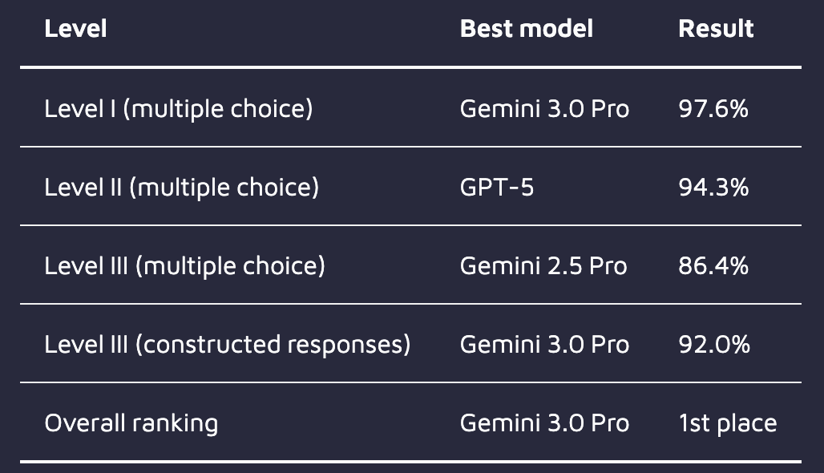Click Gemini 3.0 Pro in Overall ranking row
The image size is (824, 473).
coord(544,422)
